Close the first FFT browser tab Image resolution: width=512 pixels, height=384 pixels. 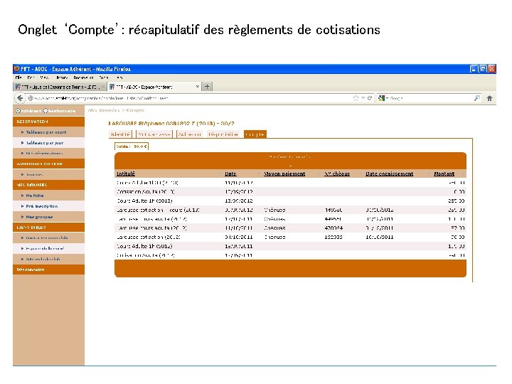tap(103, 87)
